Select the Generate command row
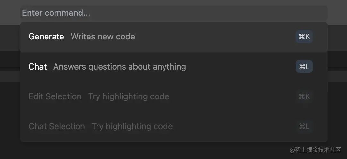This screenshot has width=347, height=159. coord(174,37)
